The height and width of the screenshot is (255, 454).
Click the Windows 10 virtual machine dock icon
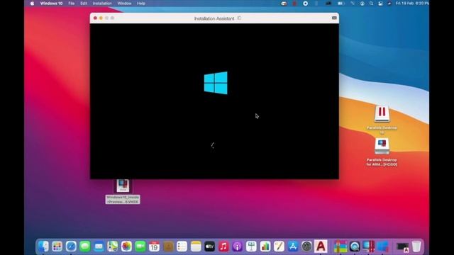pyautogui.click(x=382, y=246)
